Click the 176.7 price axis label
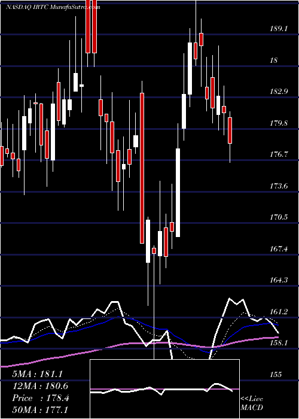 coord(279,154)
